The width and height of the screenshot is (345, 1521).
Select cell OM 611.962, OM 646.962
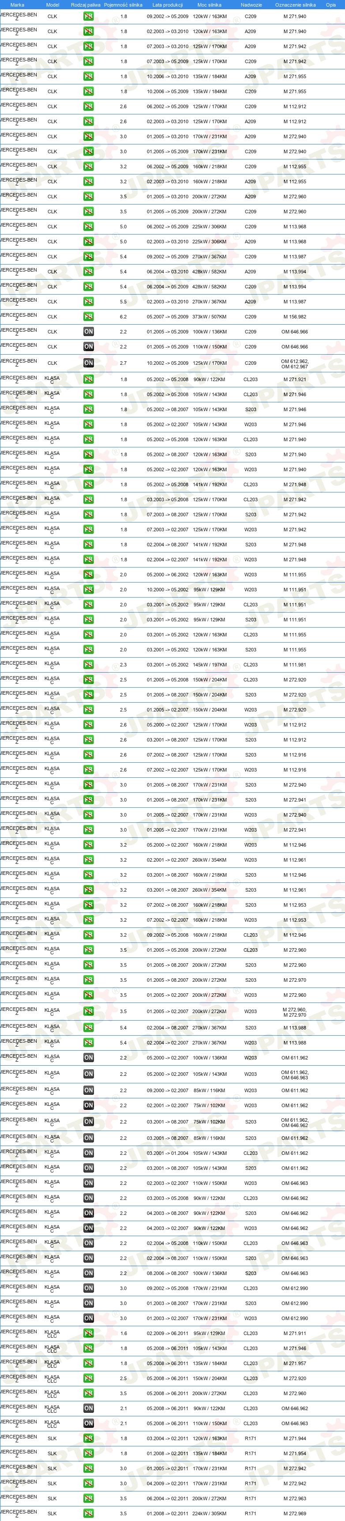point(294,1123)
